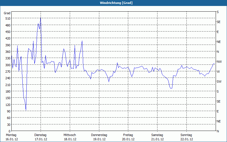This screenshot has width=227, height=142.
Task: Select the date 22.01.12 under Sonntag
Action: coord(187,139)
